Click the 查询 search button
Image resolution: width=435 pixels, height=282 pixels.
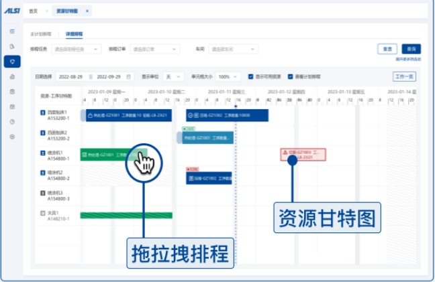pyautogui.click(x=410, y=49)
